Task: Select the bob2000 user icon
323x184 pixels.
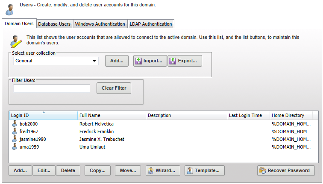Action: point(15,124)
